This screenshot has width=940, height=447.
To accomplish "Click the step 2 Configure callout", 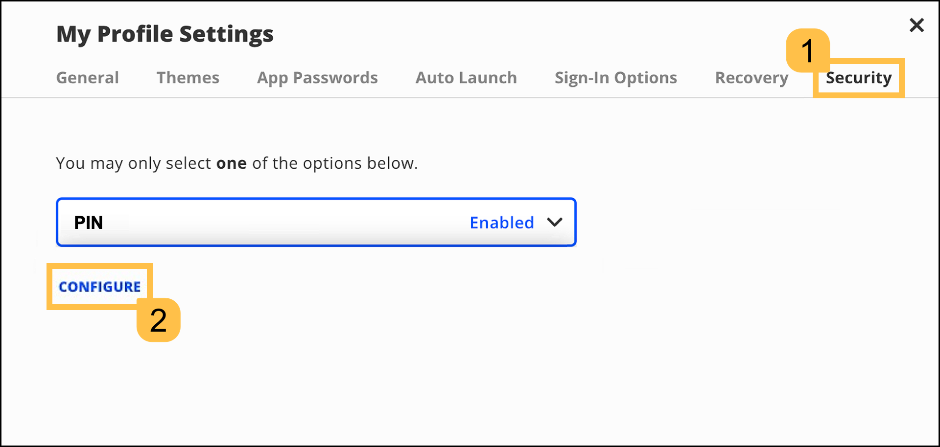I will tap(159, 320).
